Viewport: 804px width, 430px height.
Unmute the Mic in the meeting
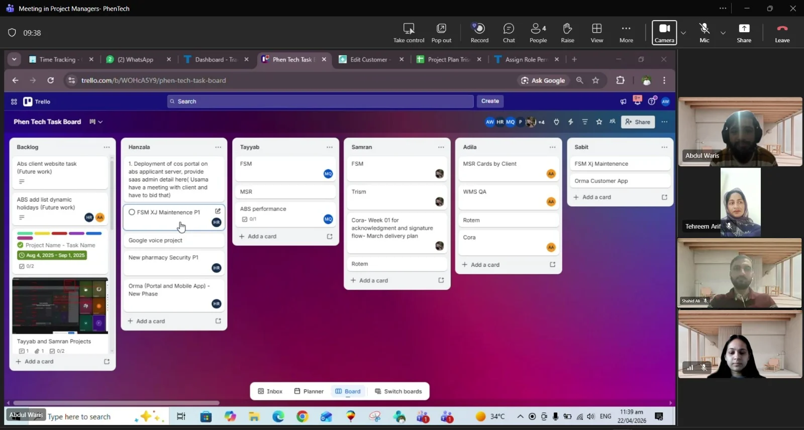[705, 33]
